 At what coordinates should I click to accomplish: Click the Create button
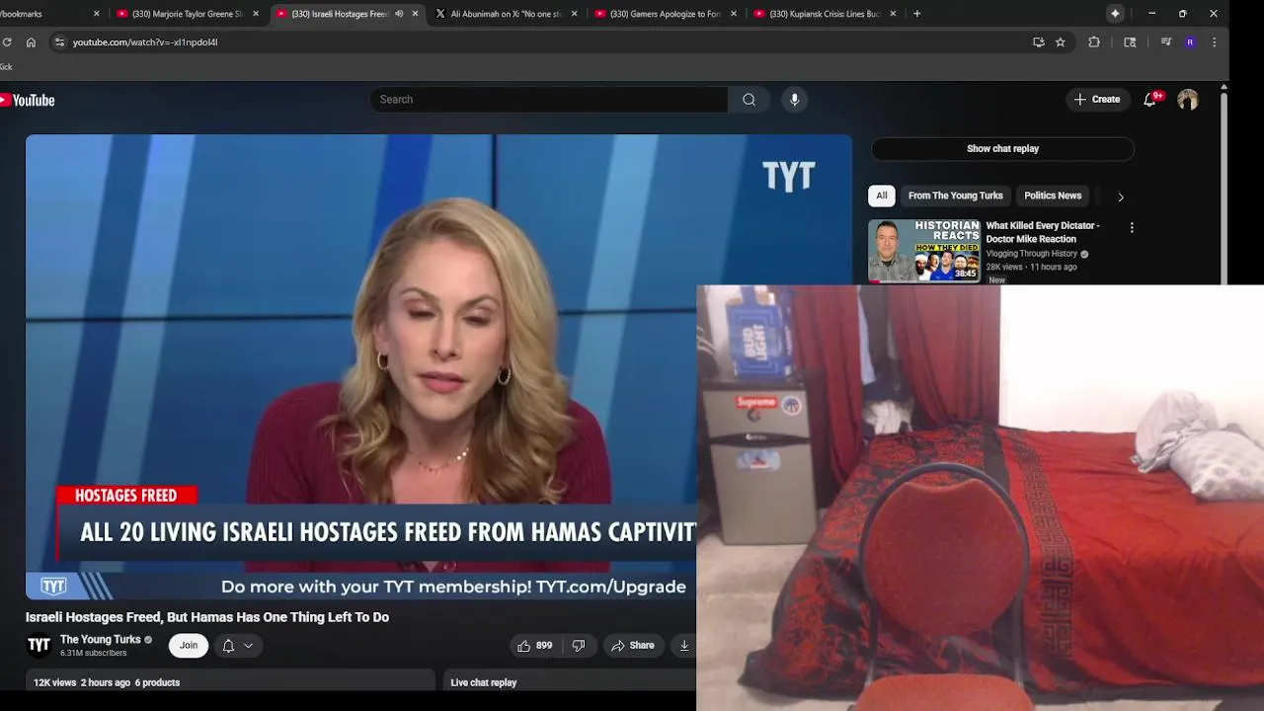click(x=1097, y=100)
